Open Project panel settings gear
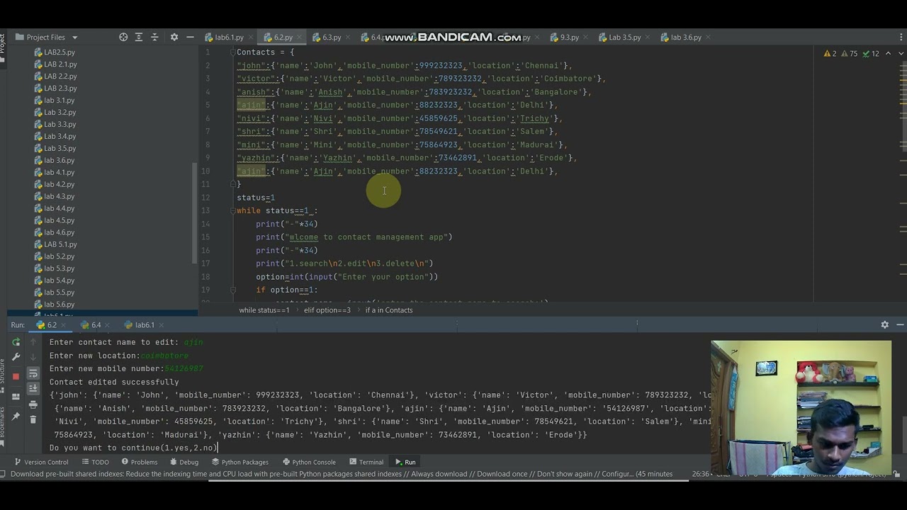 (174, 37)
